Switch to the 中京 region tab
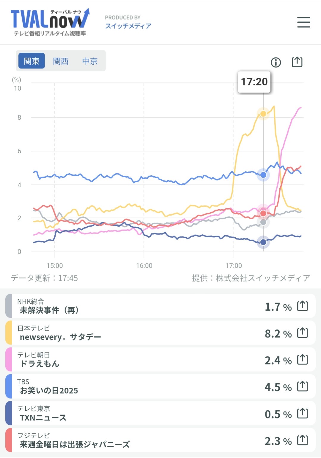This screenshot has width=321, height=458. (x=90, y=61)
